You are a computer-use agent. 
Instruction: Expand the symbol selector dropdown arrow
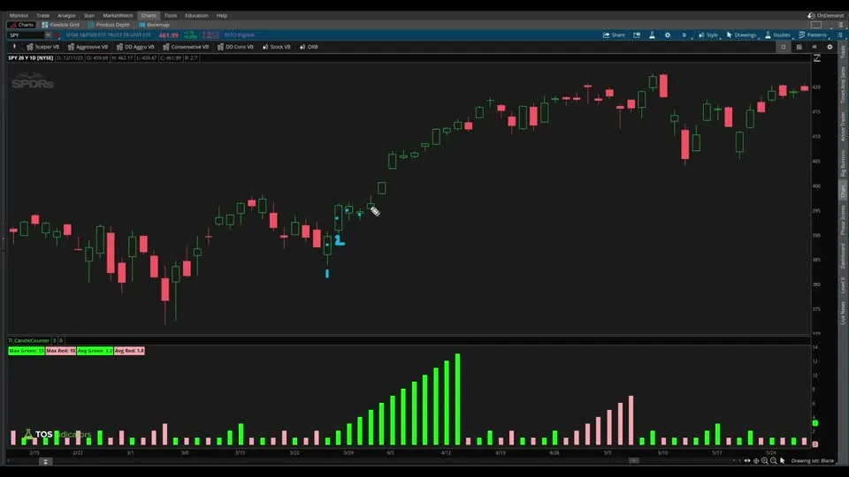(x=48, y=35)
